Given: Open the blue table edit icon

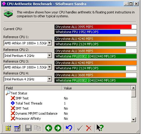Looking at the screenshot, I should (x=17, y=128).
